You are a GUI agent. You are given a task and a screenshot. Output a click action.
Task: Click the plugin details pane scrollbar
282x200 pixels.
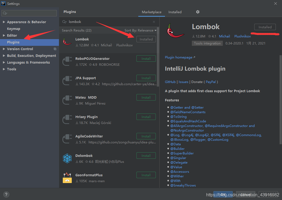[281, 100]
